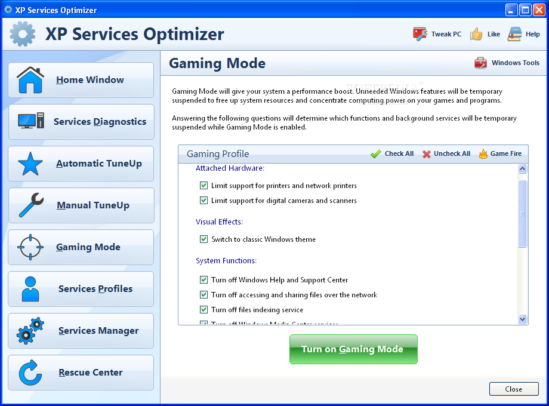Click the Rescue Center arrow icon
549x406 pixels.
(30, 373)
